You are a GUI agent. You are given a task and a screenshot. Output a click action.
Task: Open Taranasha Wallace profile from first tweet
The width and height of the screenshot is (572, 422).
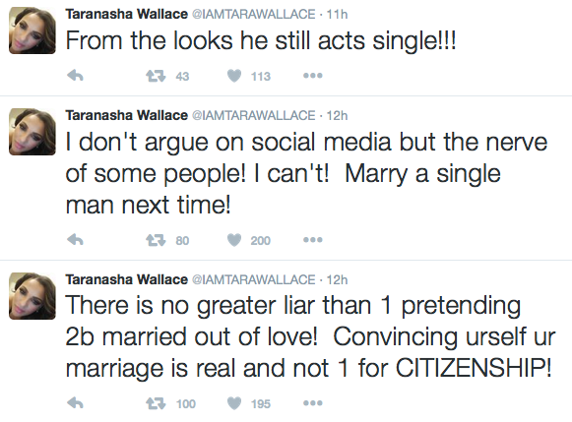(x=127, y=14)
